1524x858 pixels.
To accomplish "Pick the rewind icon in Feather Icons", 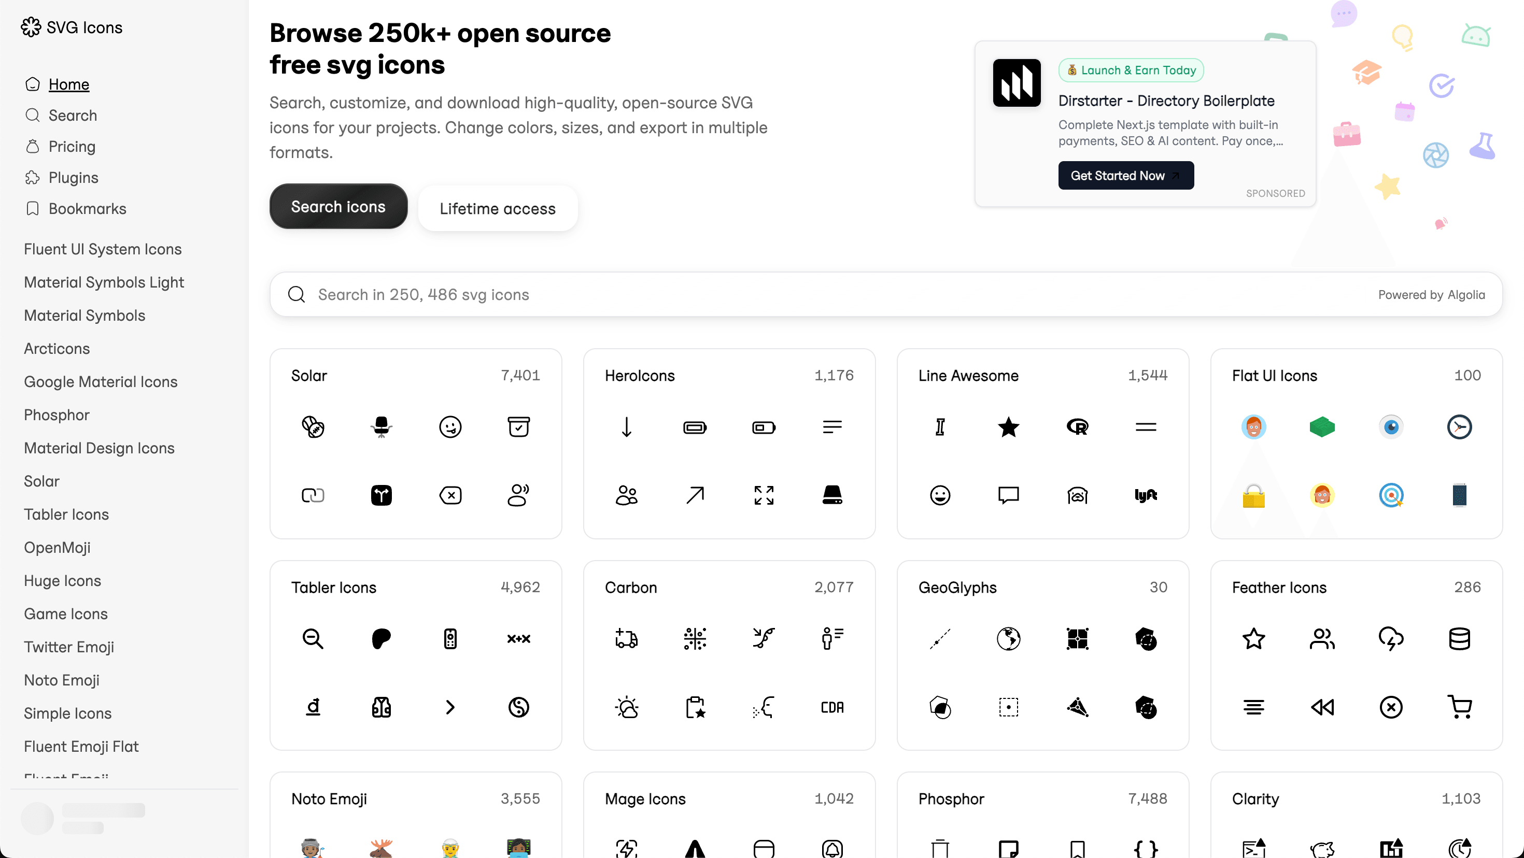I will [1322, 707].
